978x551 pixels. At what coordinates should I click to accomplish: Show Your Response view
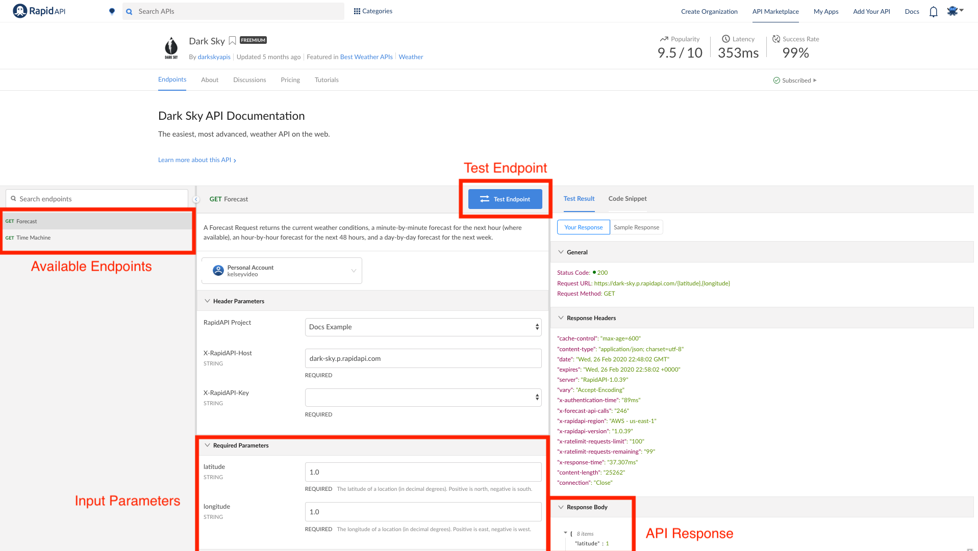(x=584, y=227)
